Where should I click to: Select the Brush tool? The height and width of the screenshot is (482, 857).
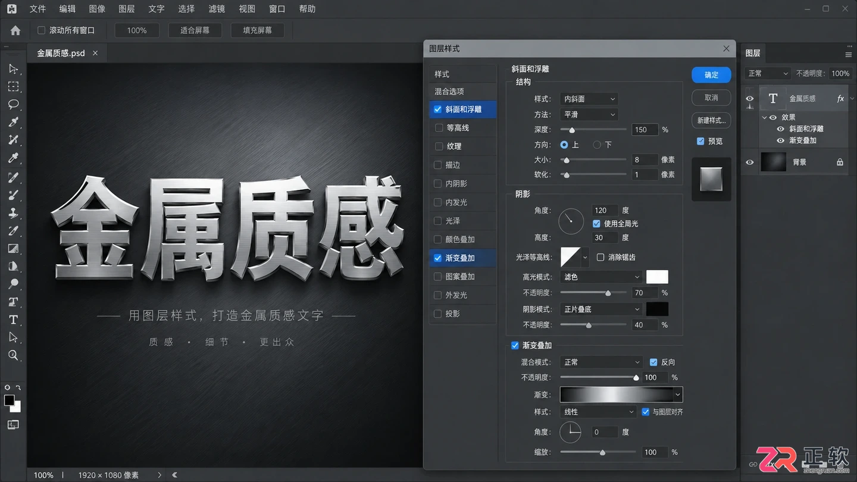13,194
